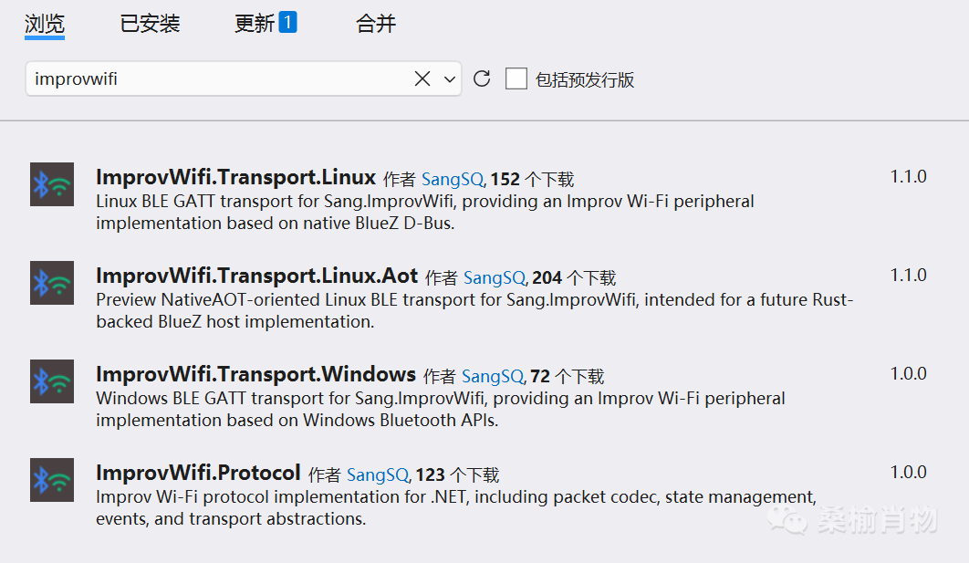969x563 pixels.
Task: Click SangSQ link on ImprovWifi.Transport.Linux.Aot
Action: tap(493, 276)
